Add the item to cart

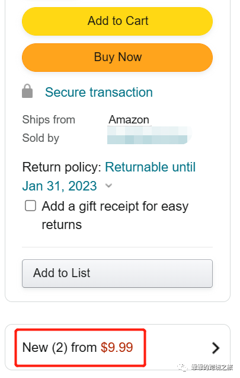pyautogui.click(x=117, y=21)
